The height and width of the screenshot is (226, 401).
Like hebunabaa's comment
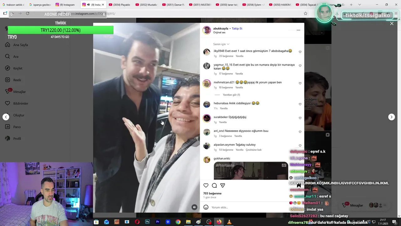(300, 104)
